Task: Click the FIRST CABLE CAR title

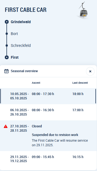Action: coord(26,10)
